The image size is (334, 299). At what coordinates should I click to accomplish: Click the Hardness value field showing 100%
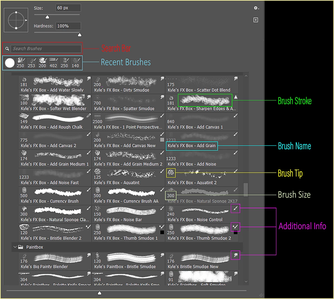click(68, 26)
